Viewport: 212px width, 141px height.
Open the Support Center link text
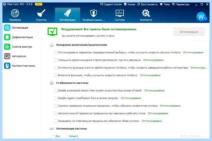pyautogui.click(x=113, y=4)
